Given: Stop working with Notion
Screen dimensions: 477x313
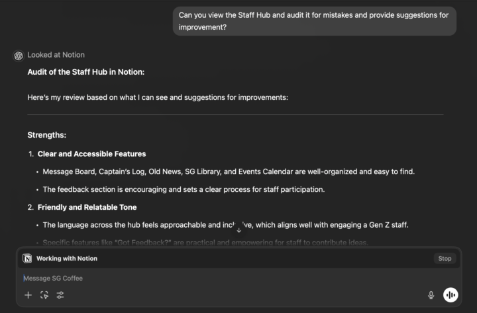Looking at the screenshot, I should pyautogui.click(x=445, y=258).
